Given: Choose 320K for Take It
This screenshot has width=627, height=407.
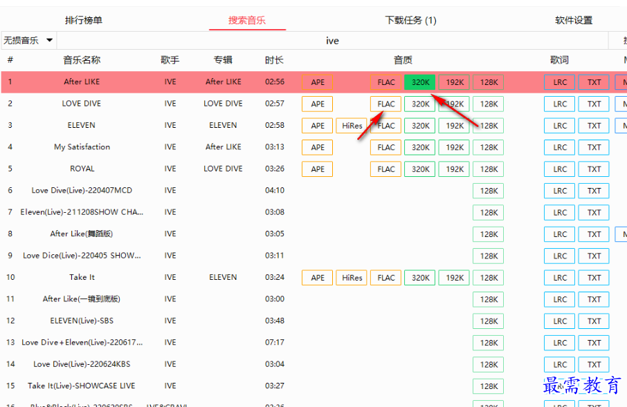Looking at the screenshot, I should [420, 278].
